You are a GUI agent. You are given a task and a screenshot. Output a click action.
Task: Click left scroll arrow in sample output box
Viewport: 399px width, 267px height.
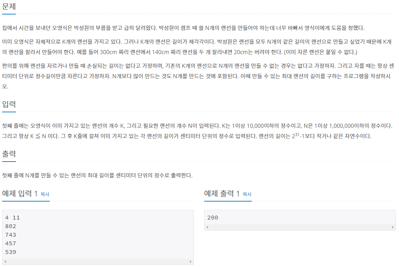207,227
